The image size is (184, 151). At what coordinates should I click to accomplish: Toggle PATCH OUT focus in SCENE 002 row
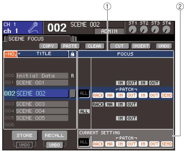click(132, 95)
